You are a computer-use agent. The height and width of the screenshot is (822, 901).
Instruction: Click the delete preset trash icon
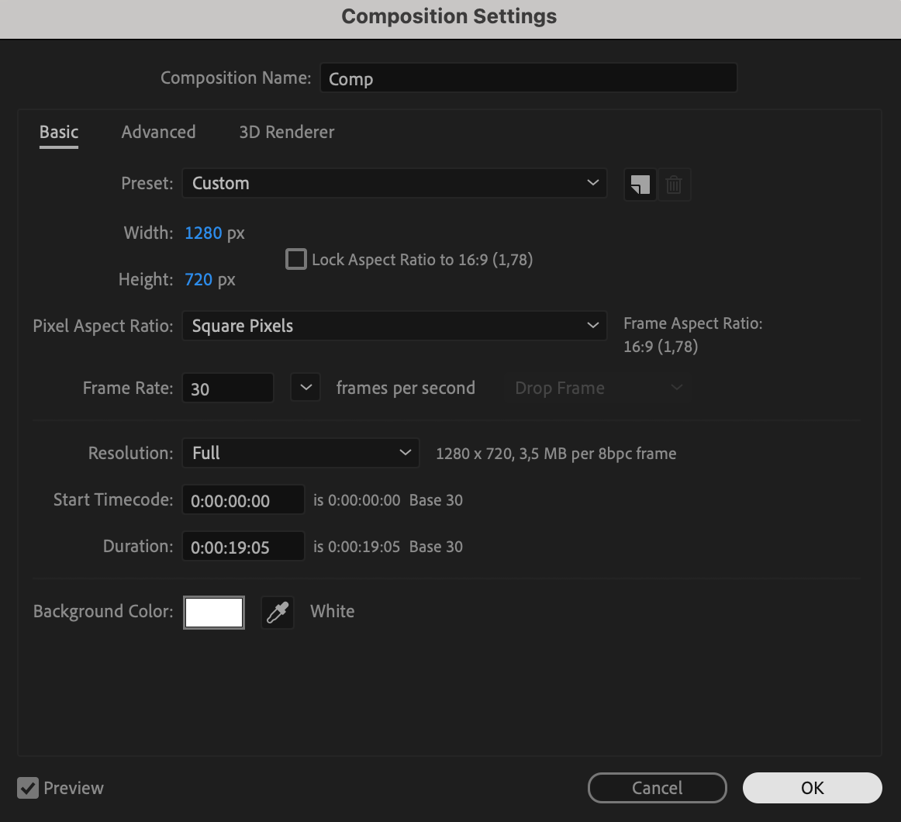(674, 185)
